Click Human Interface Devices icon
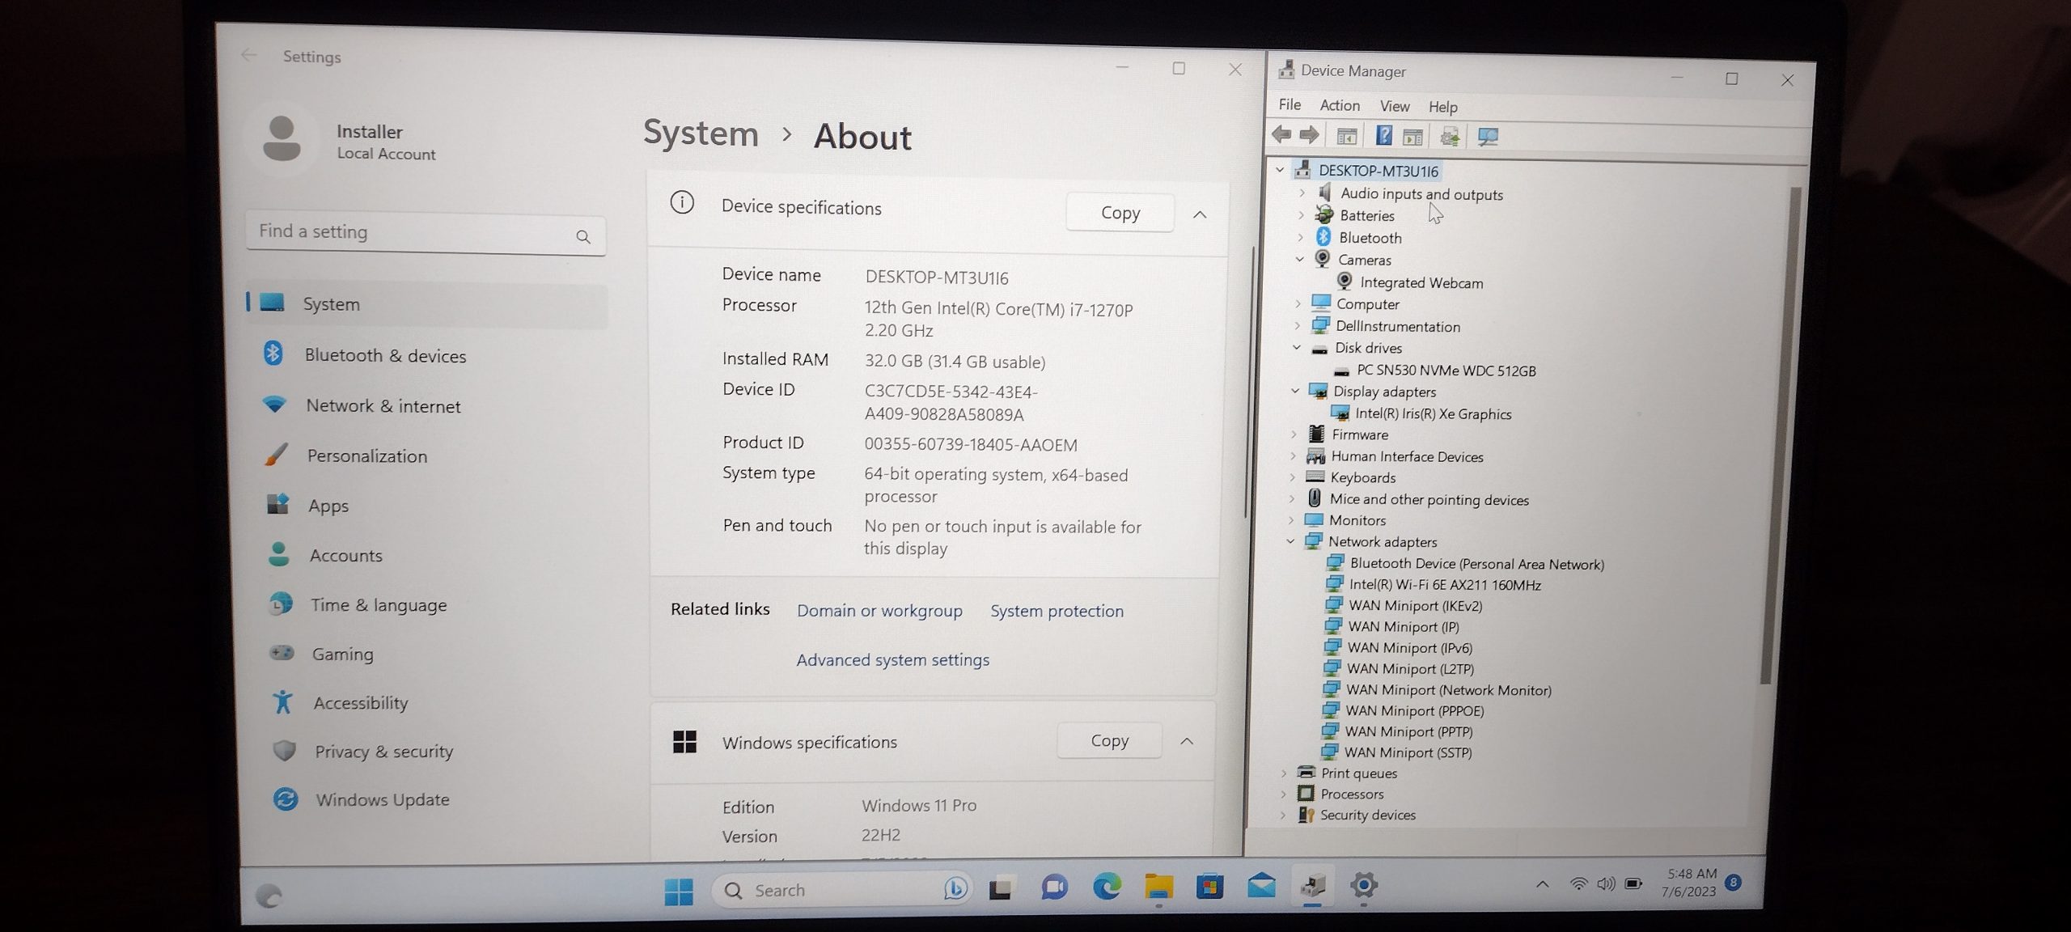Viewport: 2071px width, 932px height. (x=1316, y=456)
